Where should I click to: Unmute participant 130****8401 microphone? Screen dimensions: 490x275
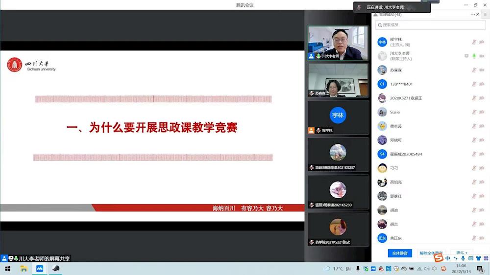click(x=474, y=84)
